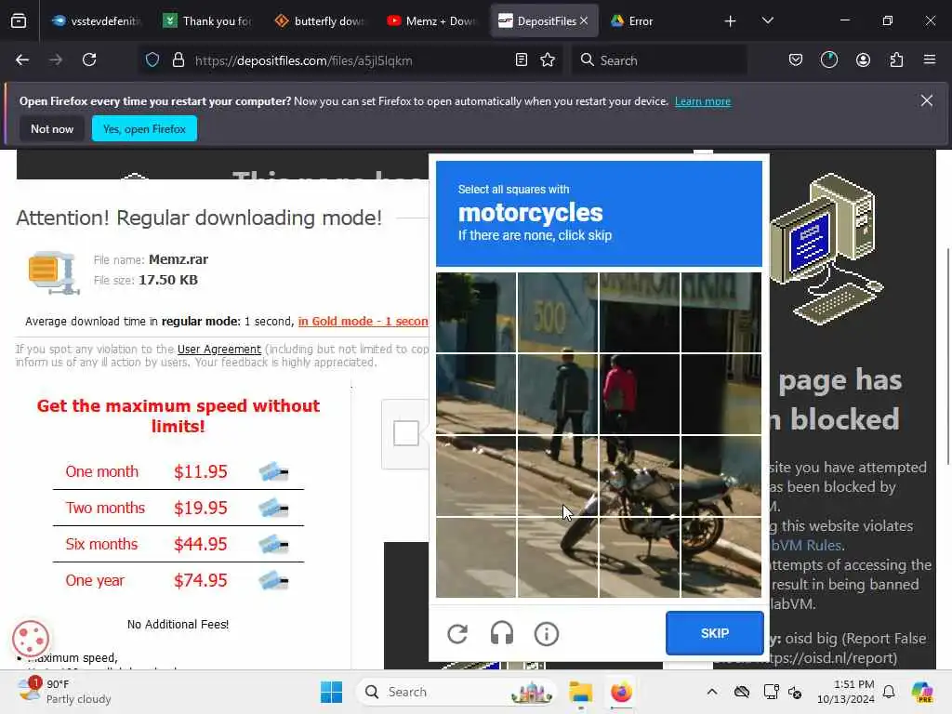Open the Firefox application hamburger menu
Viewport: 952px width, 714px height.
point(930,59)
